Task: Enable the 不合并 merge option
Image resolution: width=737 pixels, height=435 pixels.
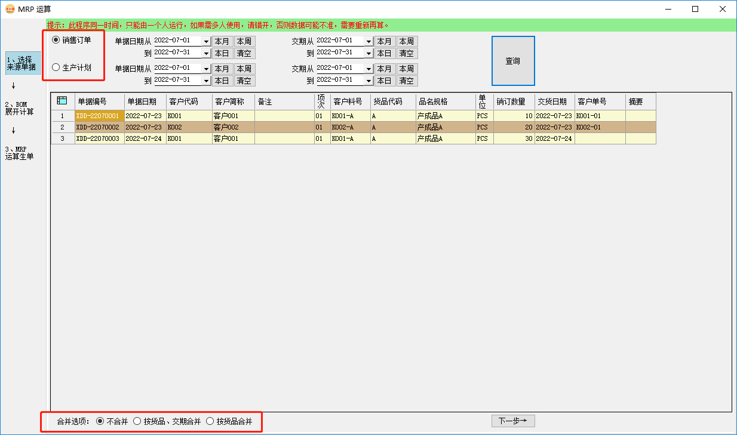Action: click(99, 421)
